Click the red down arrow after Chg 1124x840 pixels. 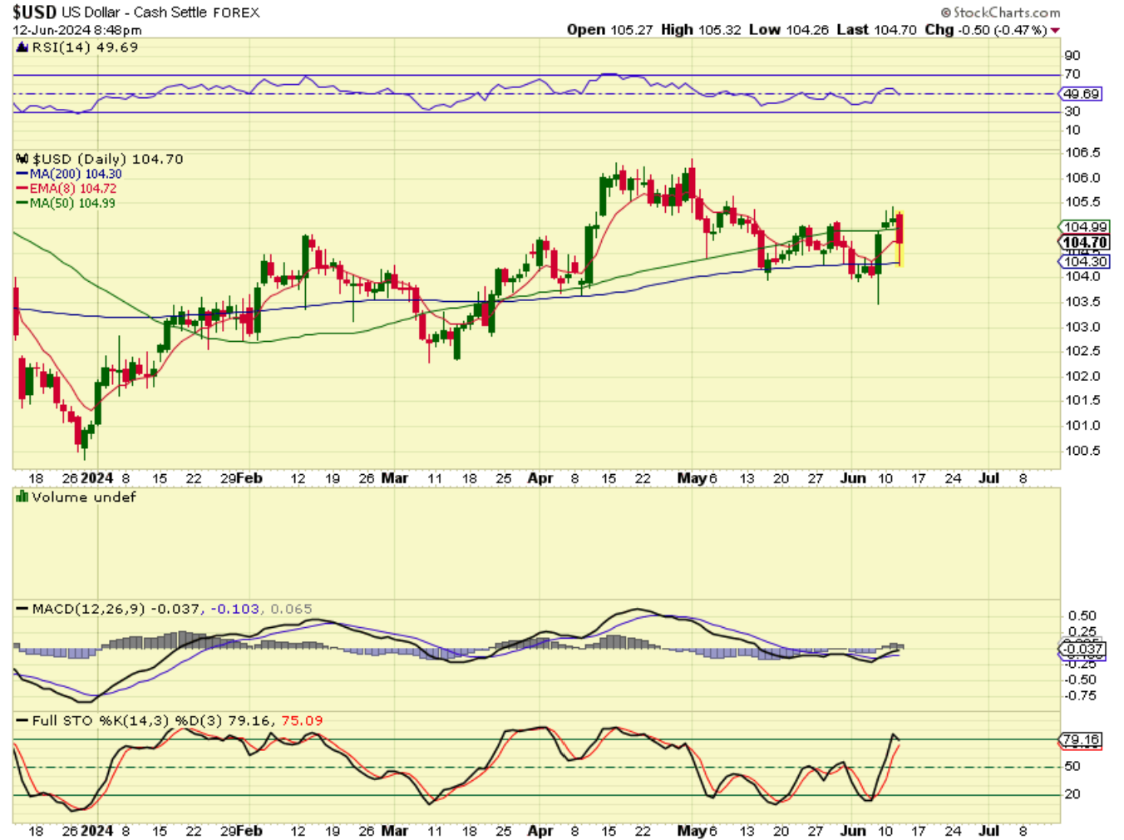pyautogui.click(x=1055, y=31)
